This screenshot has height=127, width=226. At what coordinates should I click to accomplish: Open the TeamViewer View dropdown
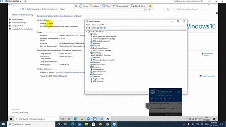point(107,6)
